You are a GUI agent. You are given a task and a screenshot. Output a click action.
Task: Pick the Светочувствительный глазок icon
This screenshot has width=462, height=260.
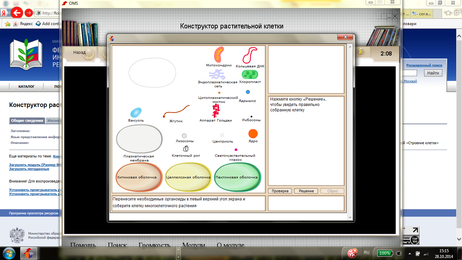(236, 149)
